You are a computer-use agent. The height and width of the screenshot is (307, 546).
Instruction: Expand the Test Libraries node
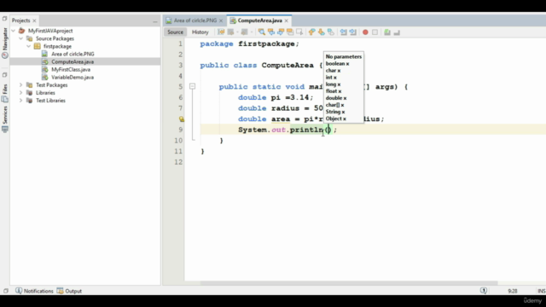(20, 101)
